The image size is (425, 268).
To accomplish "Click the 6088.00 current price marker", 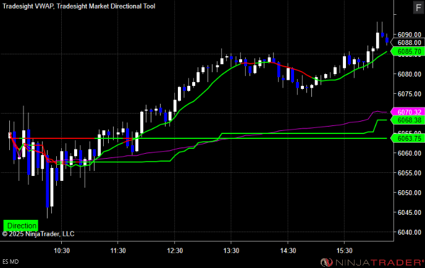I will tap(408, 43).
